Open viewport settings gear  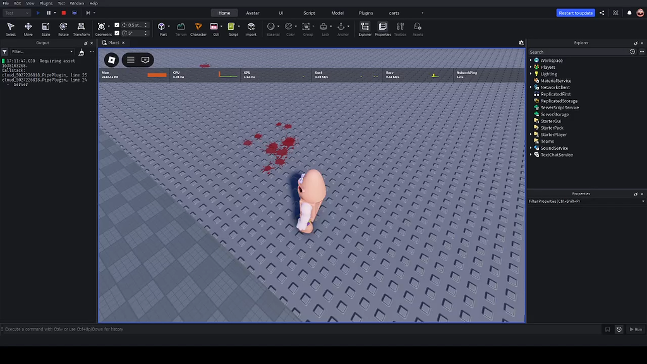(x=521, y=42)
